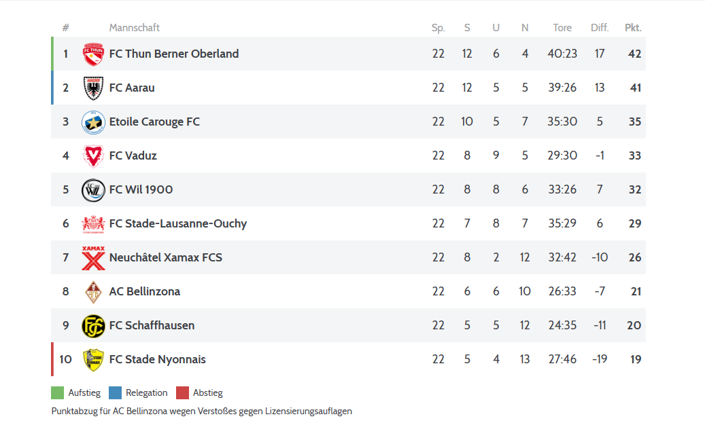Open the FC Stade Nyonnais shield crest

pyautogui.click(x=93, y=360)
